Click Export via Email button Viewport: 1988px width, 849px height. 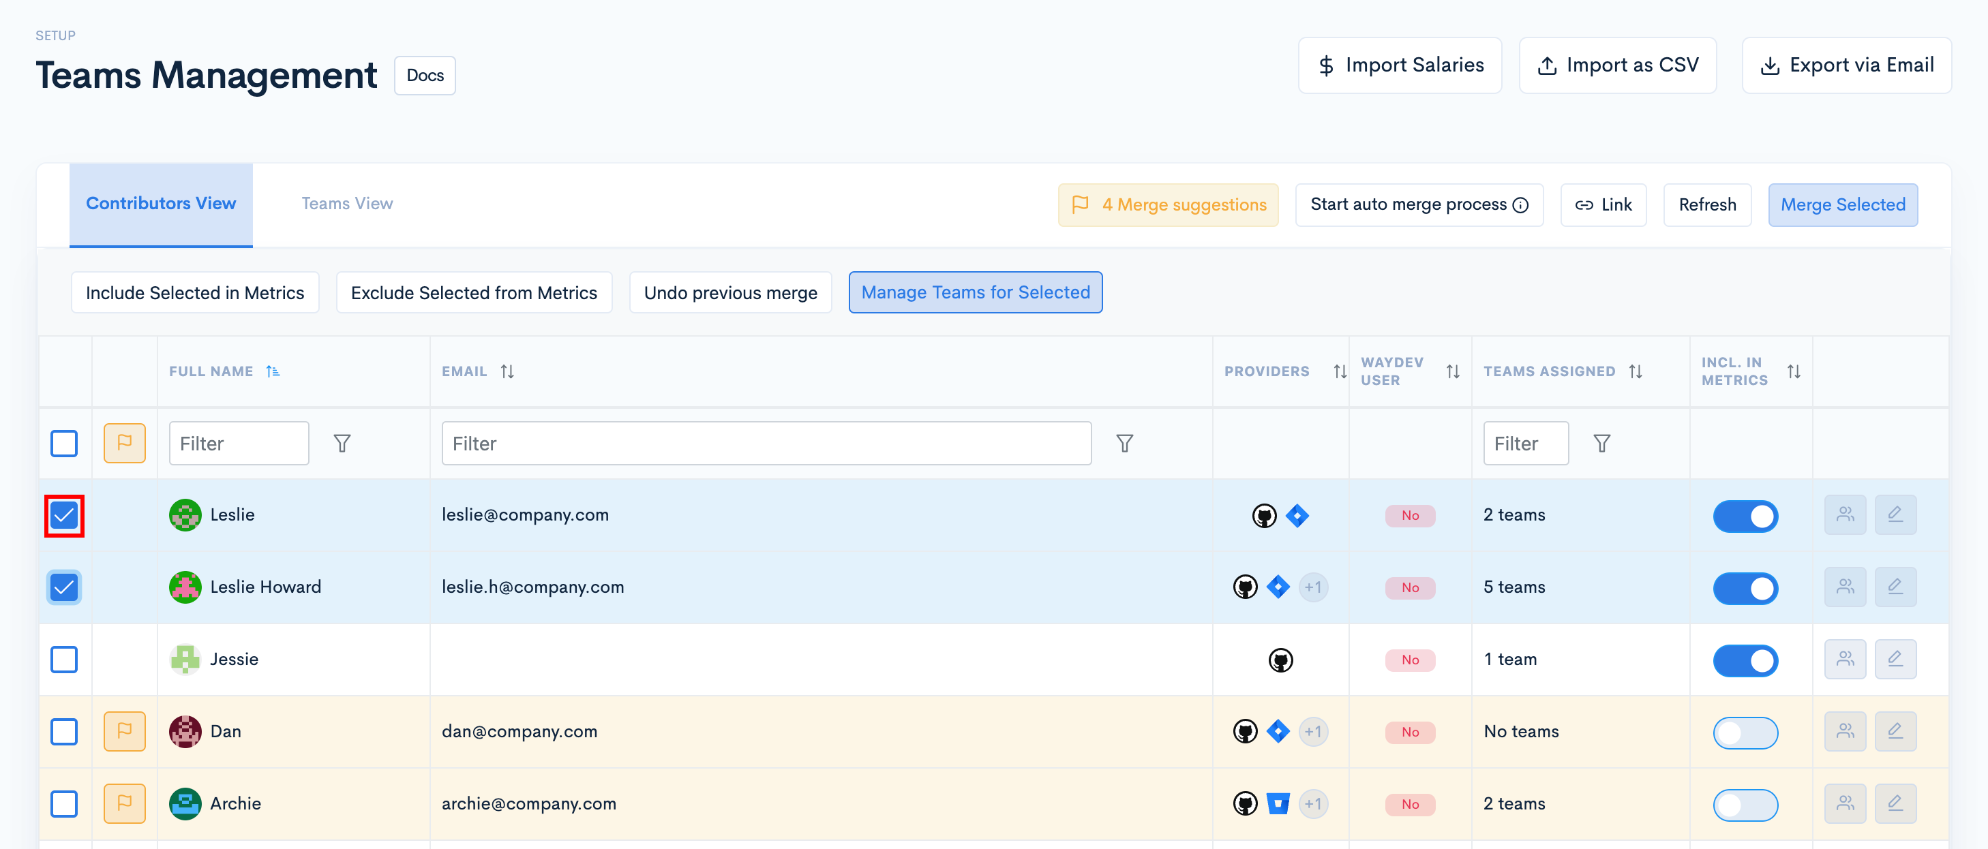tap(1846, 65)
